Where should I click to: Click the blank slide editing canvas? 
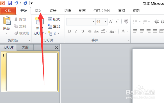(148, 76)
